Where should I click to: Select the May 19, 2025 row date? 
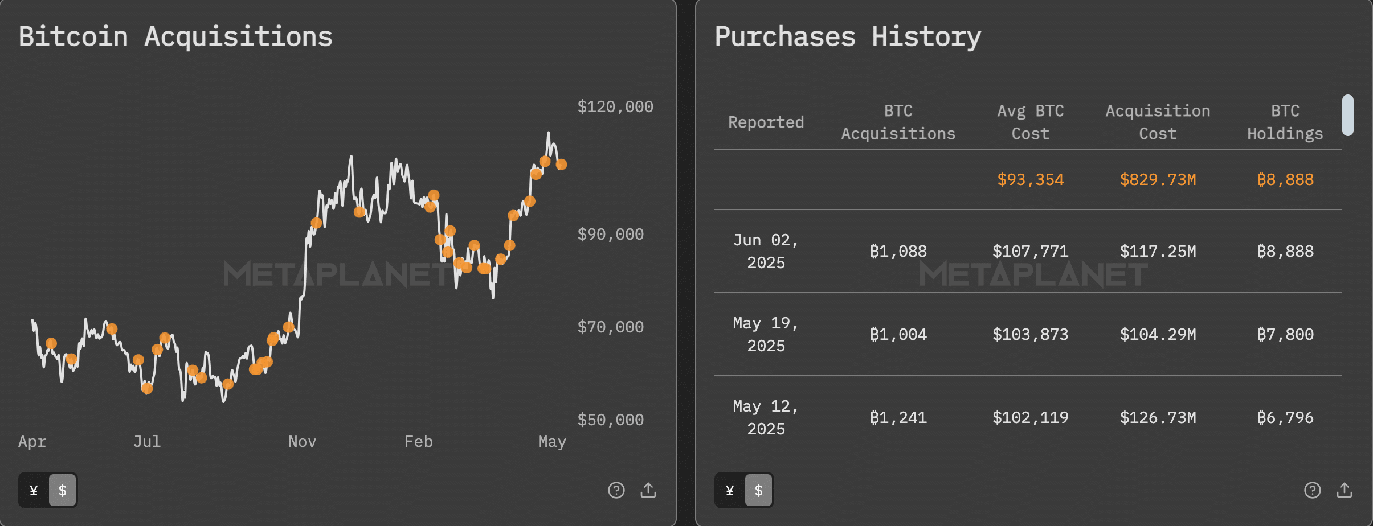tap(766, 334)
